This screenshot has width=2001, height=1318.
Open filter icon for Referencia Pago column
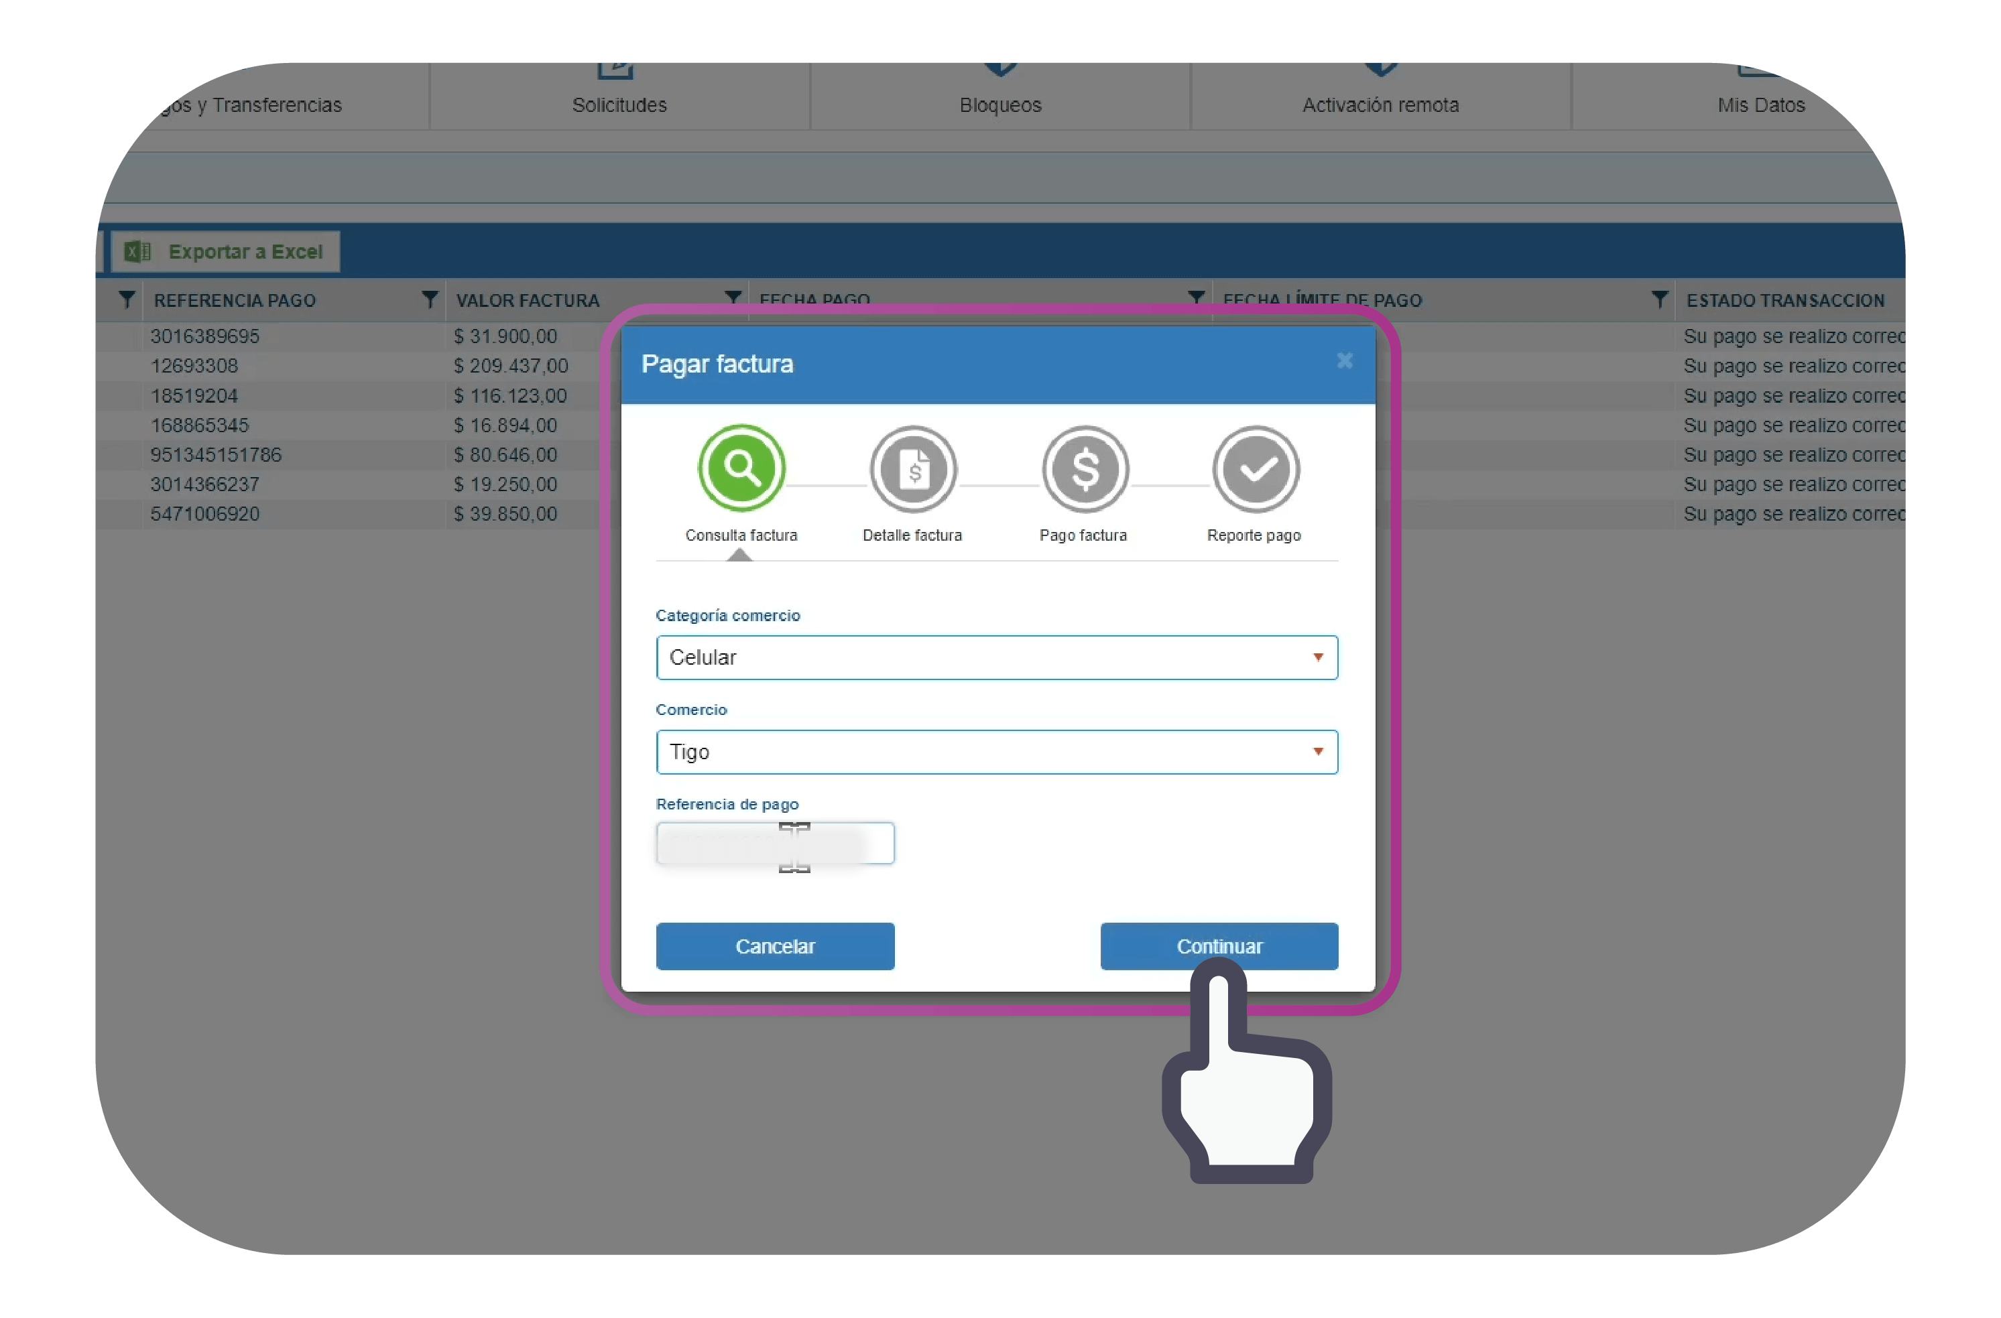(127, 300)
